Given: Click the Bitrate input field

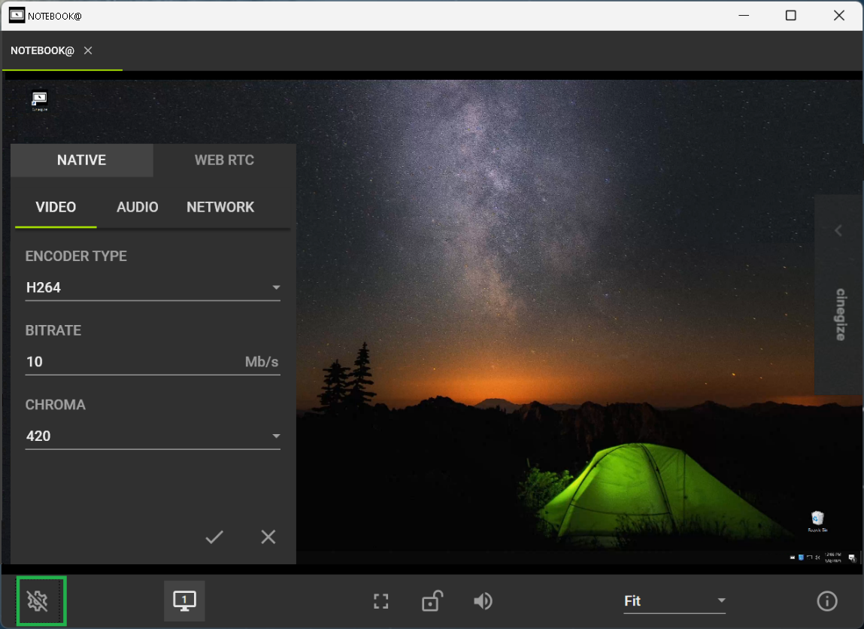Looking at the screenshot, I should [132, 362].
